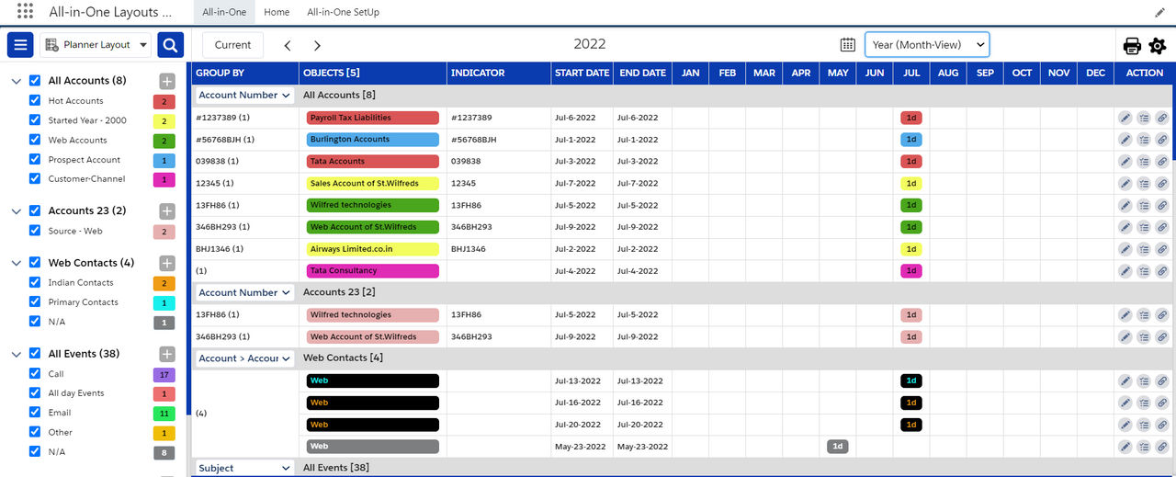
Task: Edit the Wilfred technologies 13FH86 row under All Accounts
Action: click(1125, 206)
